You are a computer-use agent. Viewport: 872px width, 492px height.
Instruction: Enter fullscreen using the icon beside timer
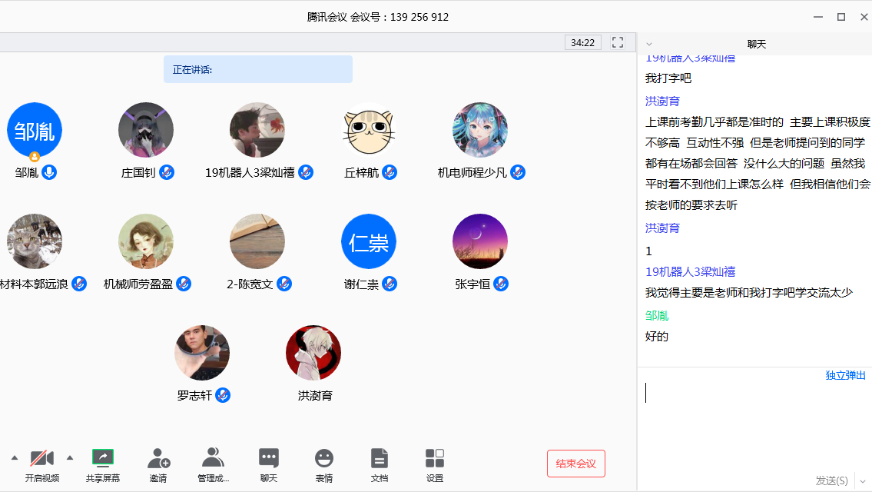tap(618, 42)
